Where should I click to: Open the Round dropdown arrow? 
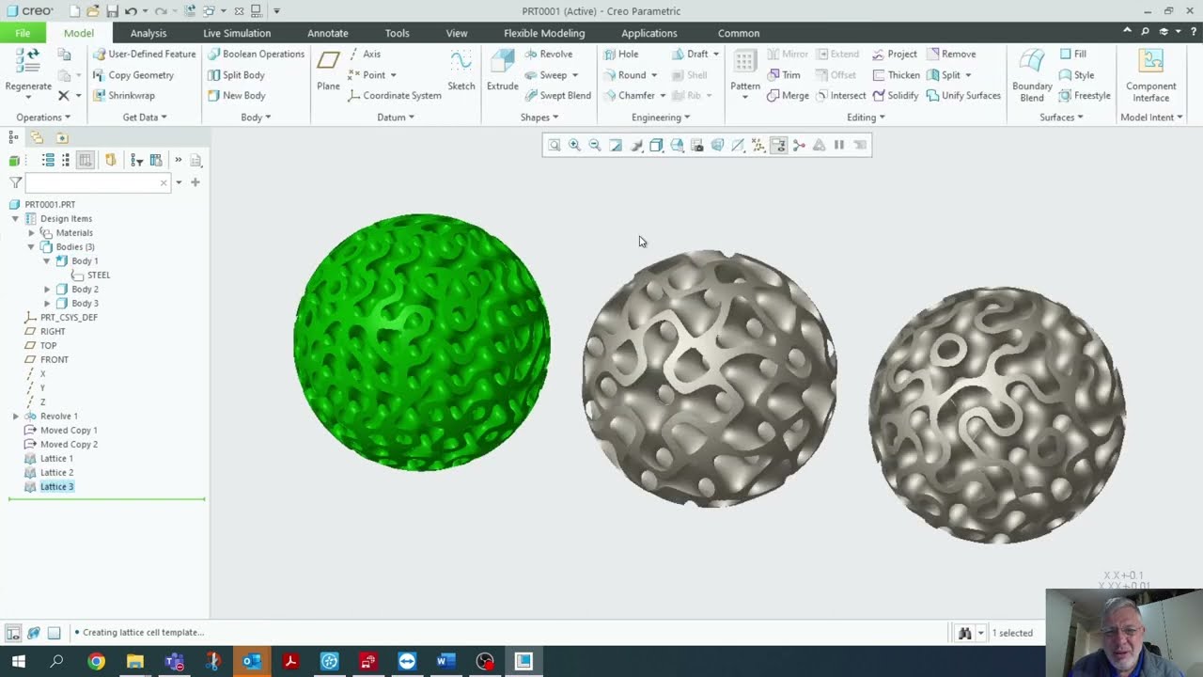654,75
